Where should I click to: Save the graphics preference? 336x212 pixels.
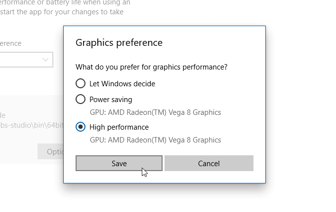119,163
